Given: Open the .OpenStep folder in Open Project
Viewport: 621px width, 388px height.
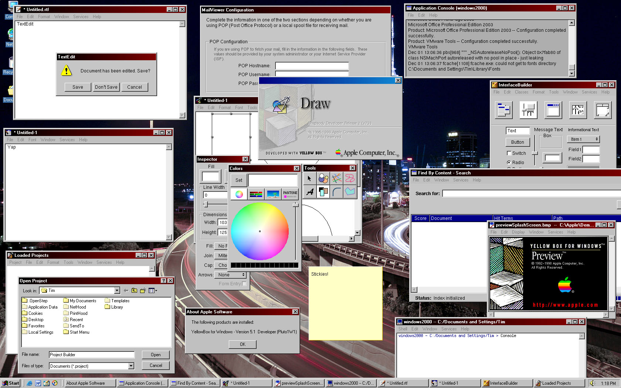Looking at the screenshot, I should (35, 301).
